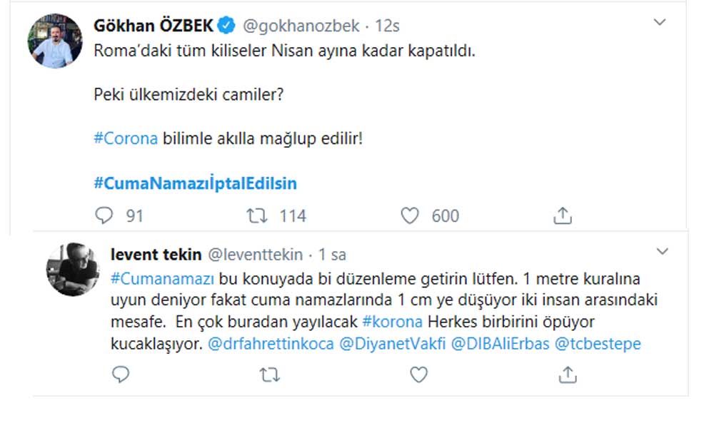This screenshot has height=428, width=714.
Task: Like levent tekin's tweet
Action: click(418, 374)
